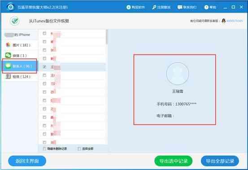This screenshot has height=170, width=248.
Task: Maximize the application window
Action: 233,7
